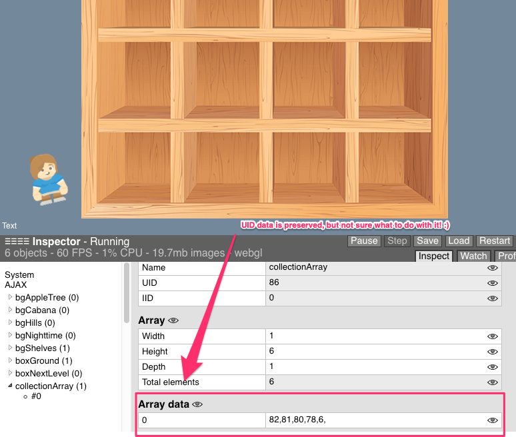Screen dimensions: 516x437
Task: Click the Step button
Action: (x=397, y=240)
